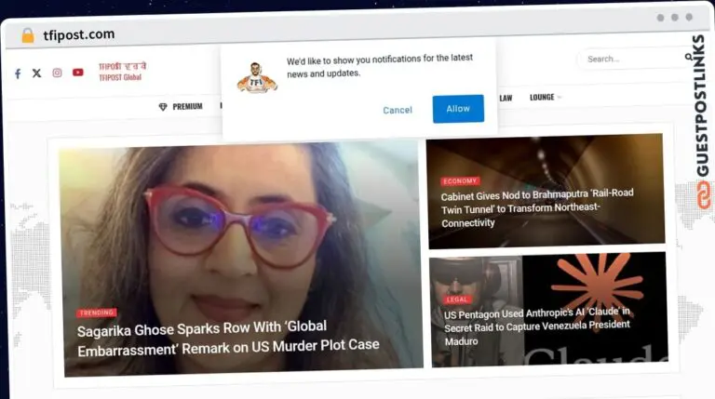This screenshot has height=399, width=715.
Task: Click the padlock icon beside tfipost.com
Action: (27, 35)
